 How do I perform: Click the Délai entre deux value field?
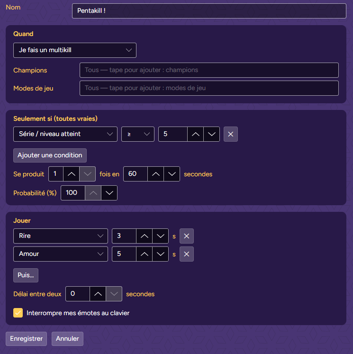click(x=78, y=294)
